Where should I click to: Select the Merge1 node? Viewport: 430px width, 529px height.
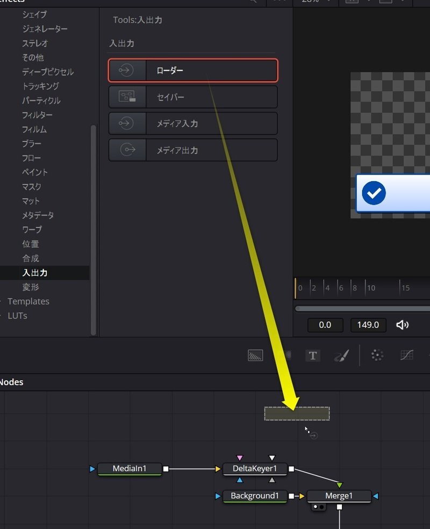click(x=339, y=496)
